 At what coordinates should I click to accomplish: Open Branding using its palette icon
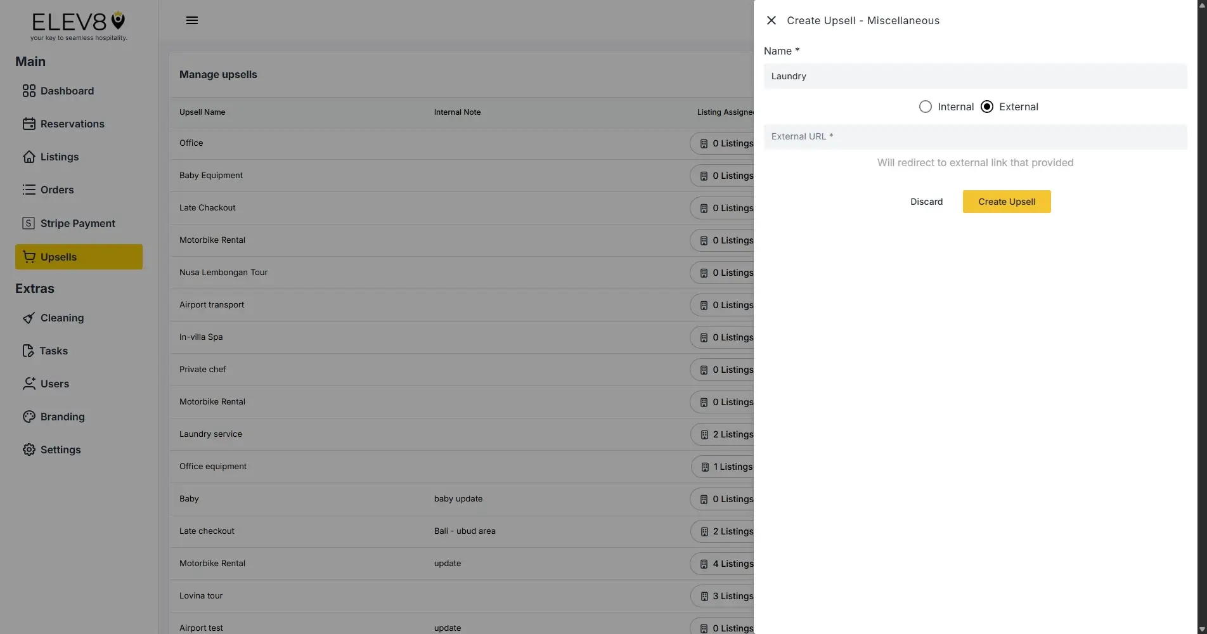tap(29, 417)
